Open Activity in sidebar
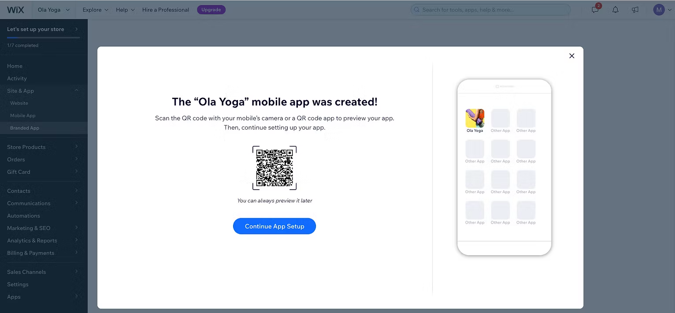675x313 pixels. point(44,78)
